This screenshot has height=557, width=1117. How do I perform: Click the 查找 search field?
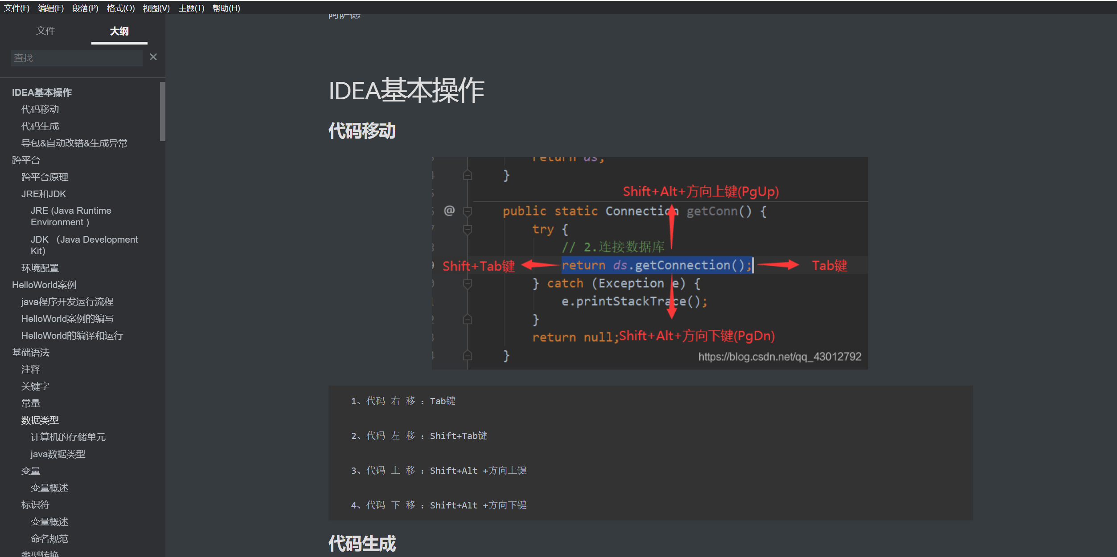click(76, 58)
